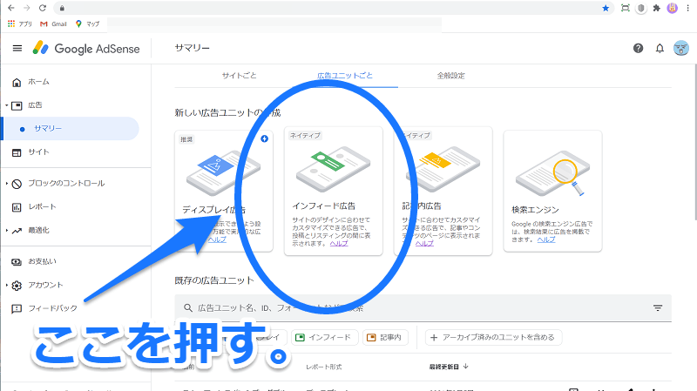Click the filter icon in search bar
The width and height of the screenshot is (697, 391).
point(658,308)
